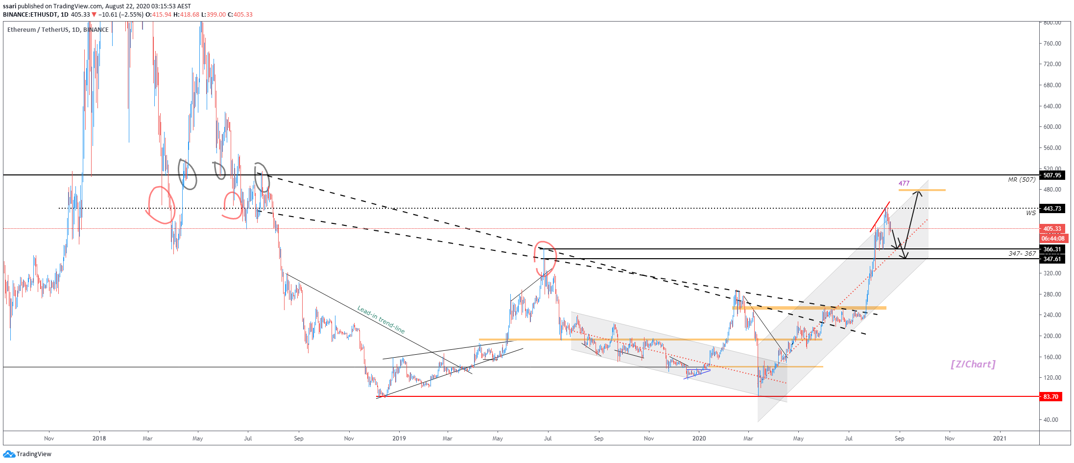Click the 06:44:08 countdown label

1053,239
